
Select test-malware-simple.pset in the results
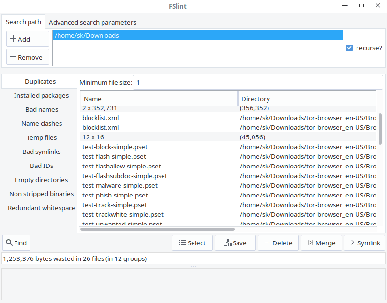coord(120,185)
